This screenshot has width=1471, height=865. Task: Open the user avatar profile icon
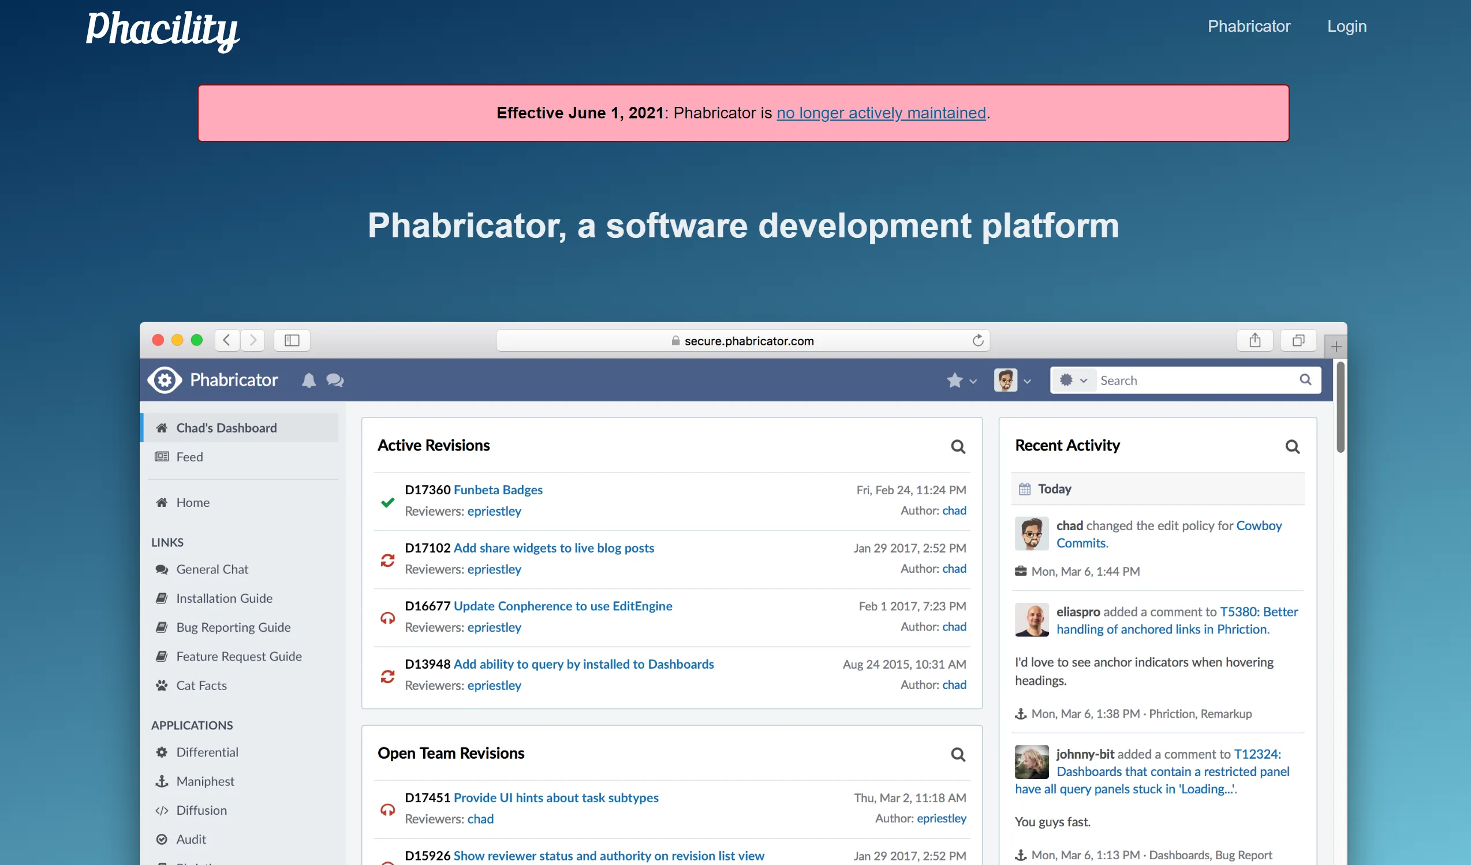pos(1006,379)
